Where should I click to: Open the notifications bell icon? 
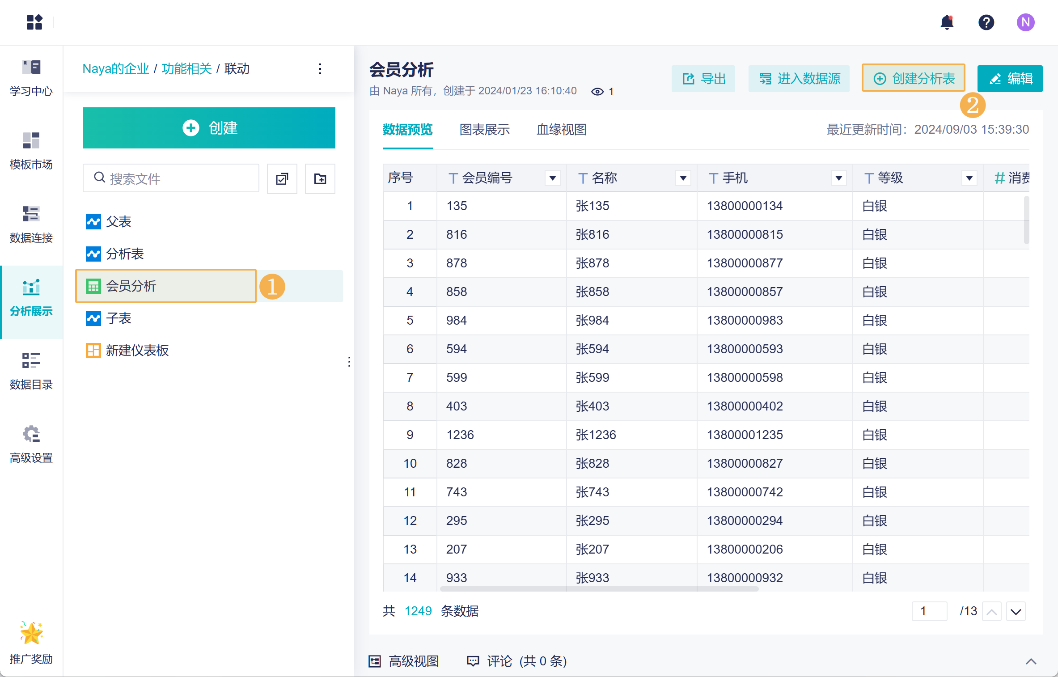[x=947, y=22]
